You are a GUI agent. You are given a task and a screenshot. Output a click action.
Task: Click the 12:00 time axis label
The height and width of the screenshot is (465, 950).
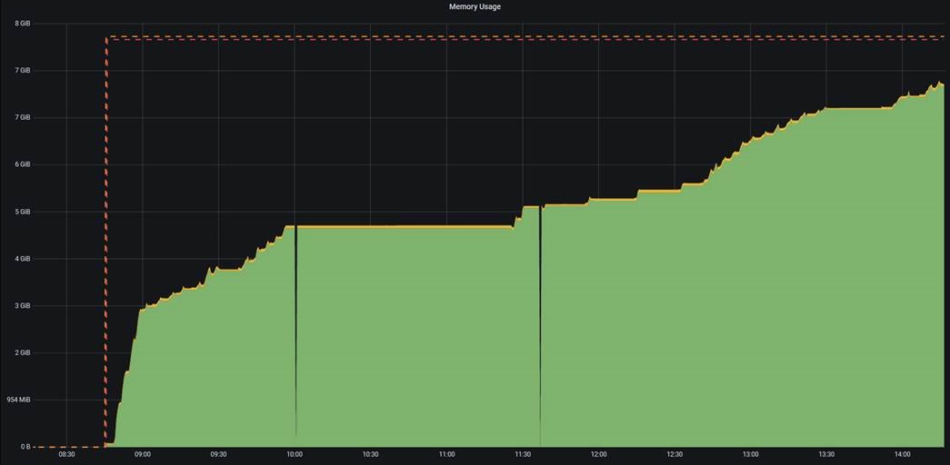point(598,454)
